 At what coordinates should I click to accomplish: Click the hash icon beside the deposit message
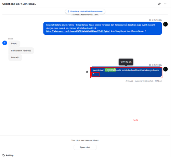[x=87, y=72]
